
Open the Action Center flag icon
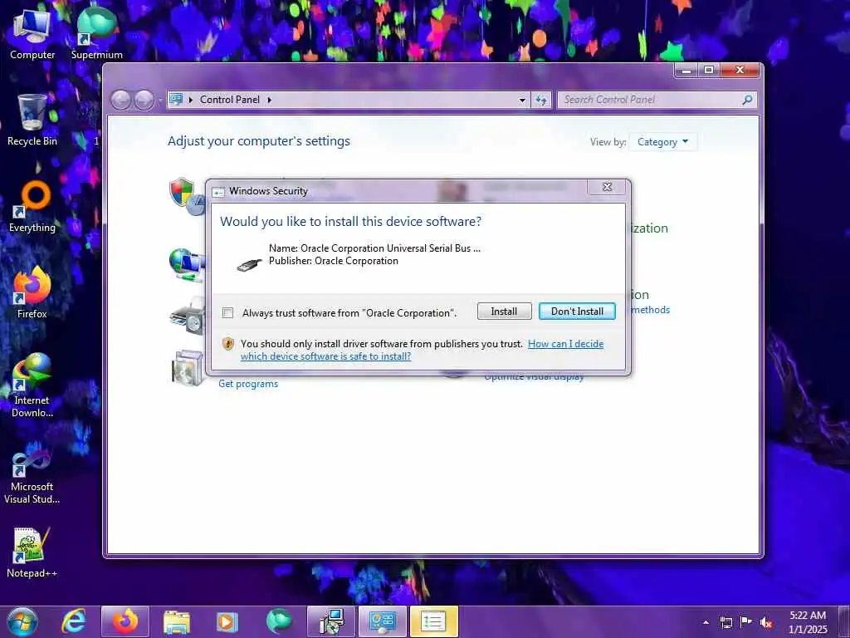coord(746,622)
